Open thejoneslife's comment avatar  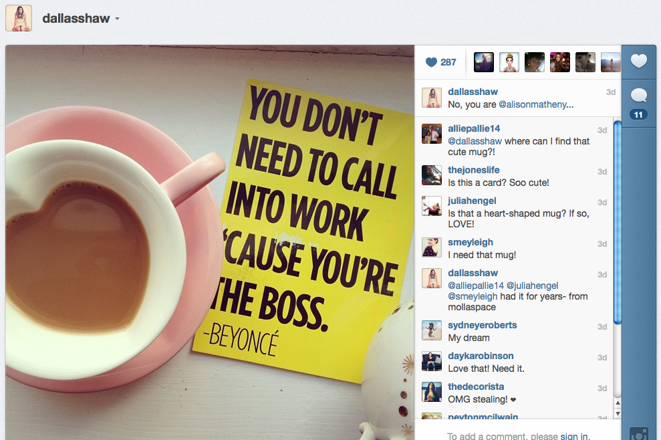coord(432,175)
